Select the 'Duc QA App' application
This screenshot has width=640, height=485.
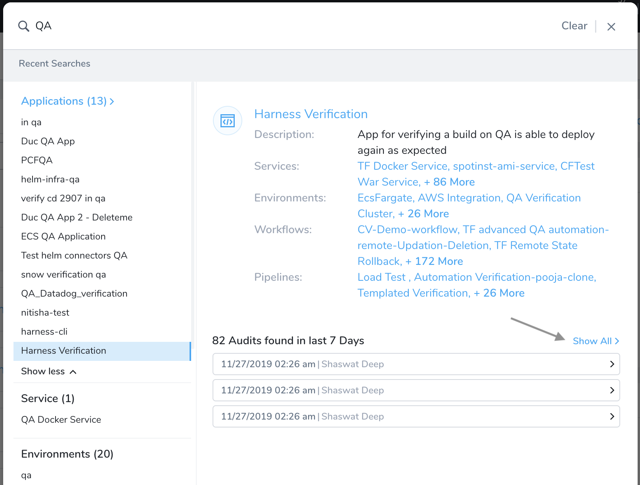tap(48, 141)
